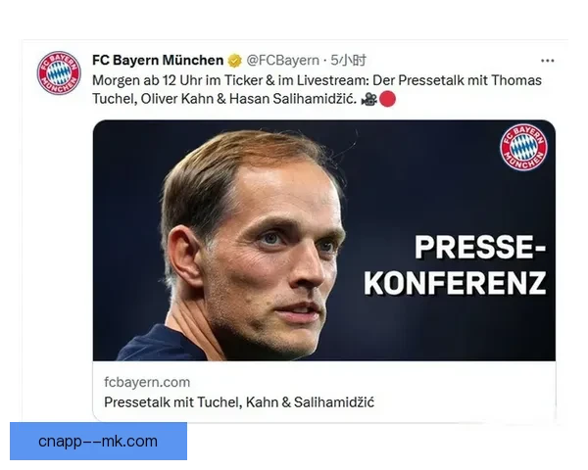Click Oliver Kahn's name in the tweet text

pos(177,99)
